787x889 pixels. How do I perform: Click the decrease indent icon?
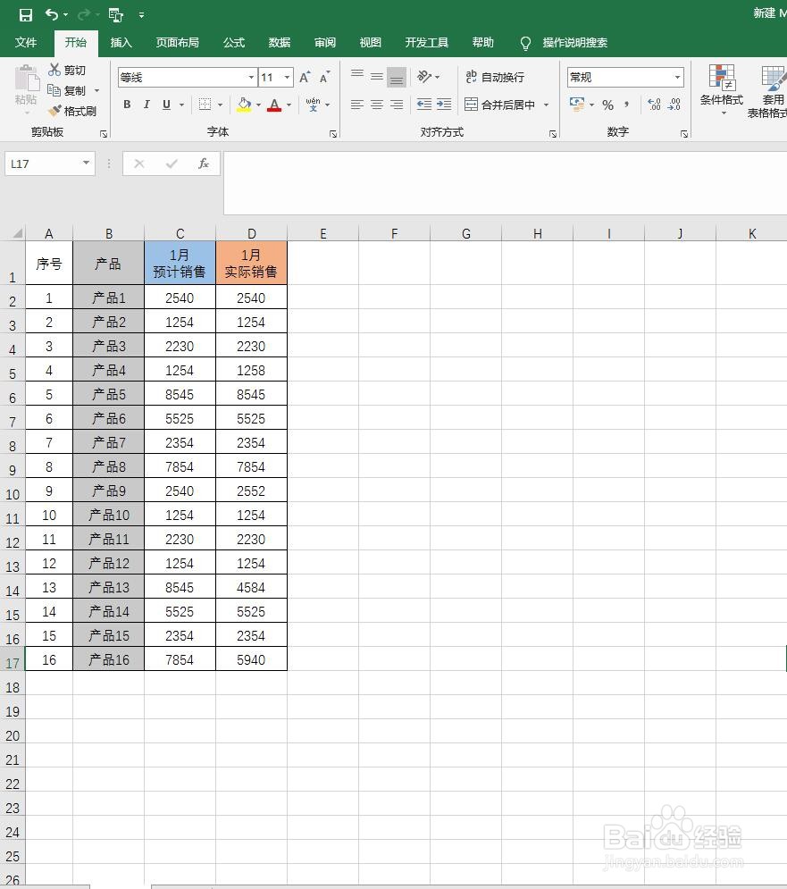click(424, 105)
